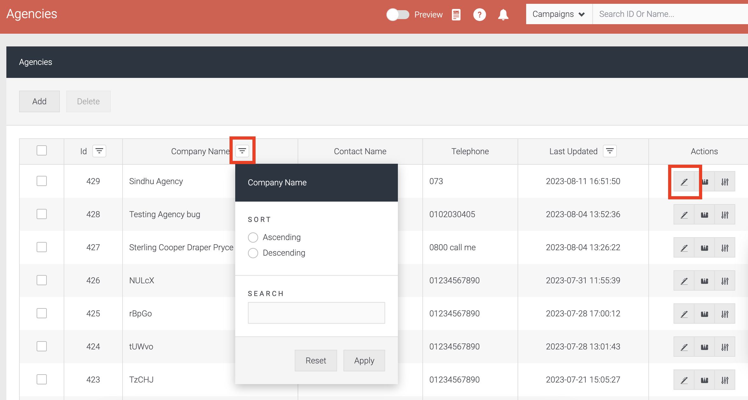
Task: Click the suit-and-tie icon in row 423
Action: pos(704,380)
